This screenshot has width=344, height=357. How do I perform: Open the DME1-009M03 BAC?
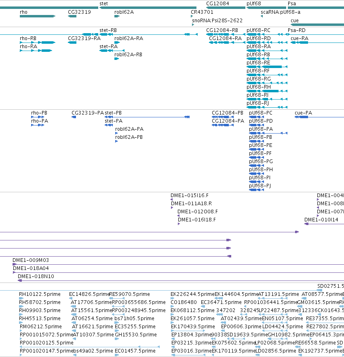178,264
